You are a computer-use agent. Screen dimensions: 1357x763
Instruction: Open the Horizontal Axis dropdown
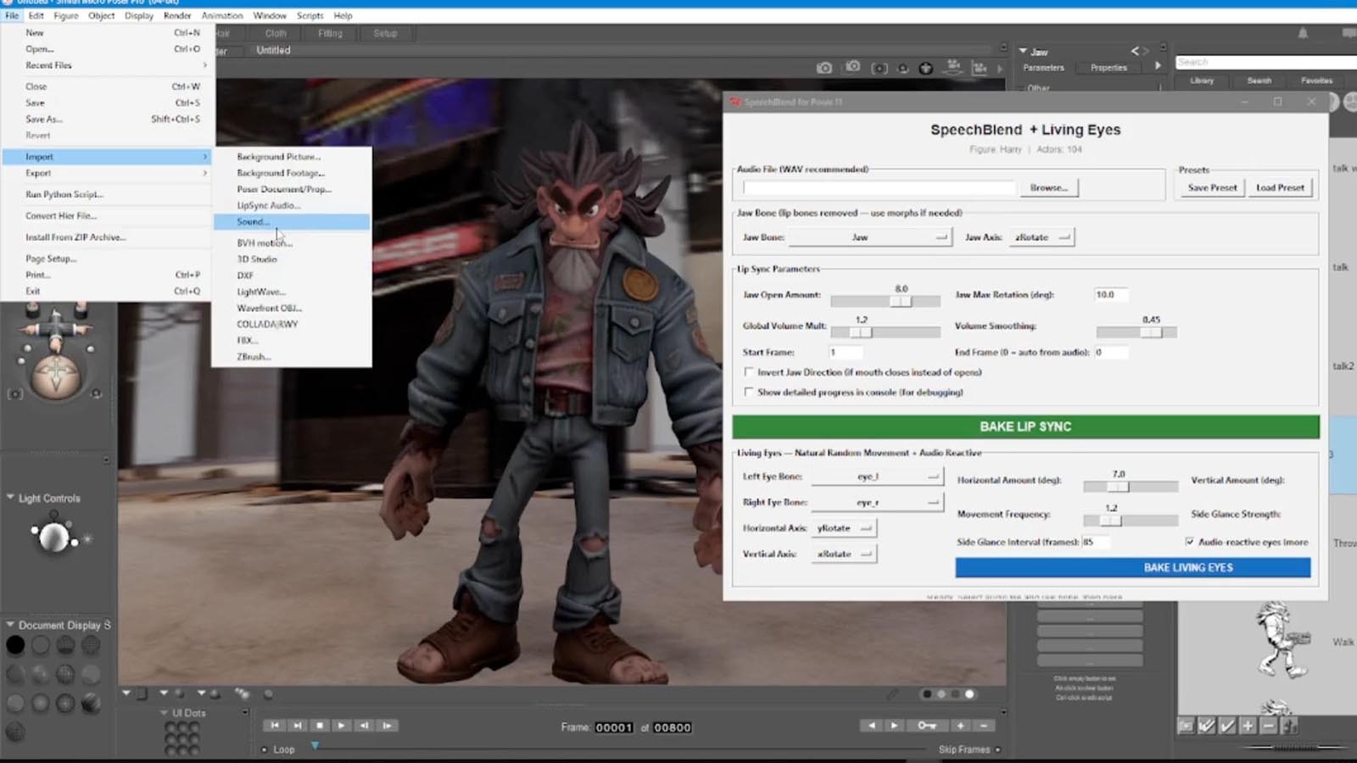pyautogui.click(x=845, y=528)
